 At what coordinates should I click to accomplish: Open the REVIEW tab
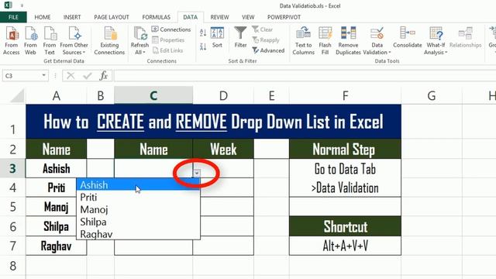(219, 17)
